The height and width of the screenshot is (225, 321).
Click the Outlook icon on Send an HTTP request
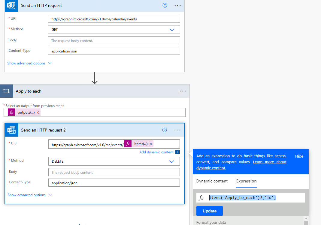[11, 5]
